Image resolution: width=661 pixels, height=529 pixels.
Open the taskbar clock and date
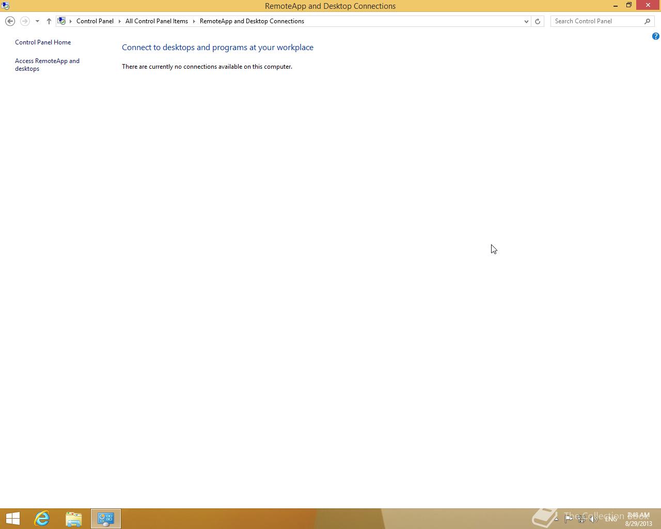pyautogui.click(x=638, y=519)
